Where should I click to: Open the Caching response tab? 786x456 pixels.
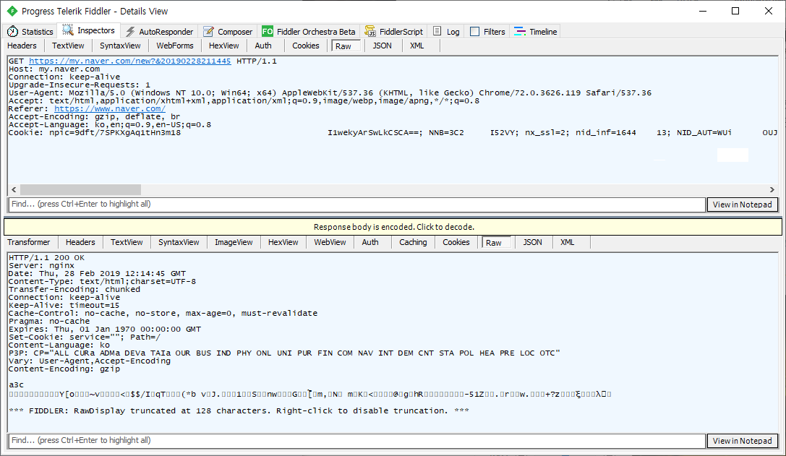[413, 242]
